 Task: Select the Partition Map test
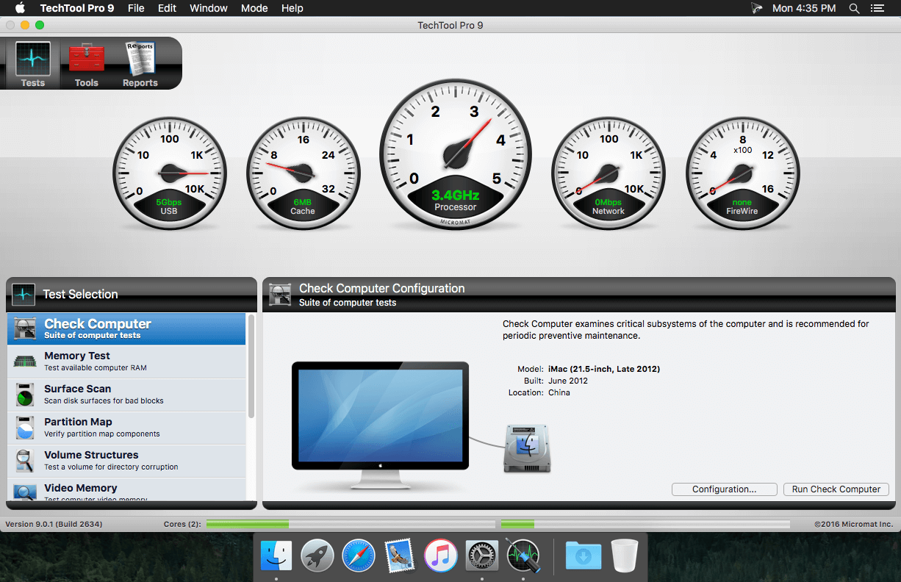(x=126, y=428)
